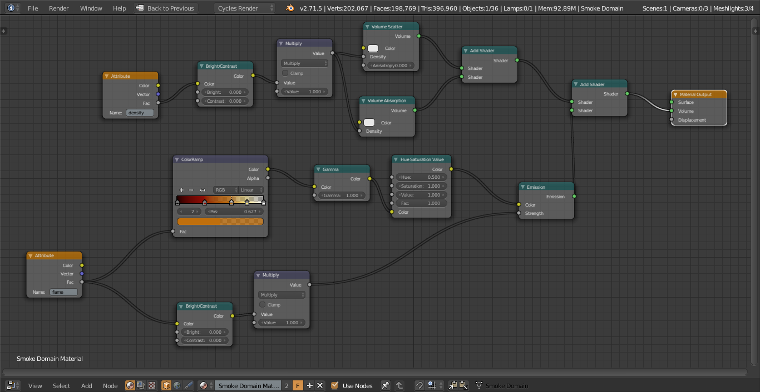Collapse the Gamma node
This screenshot has width=760, height=392.
click(319, 169)
